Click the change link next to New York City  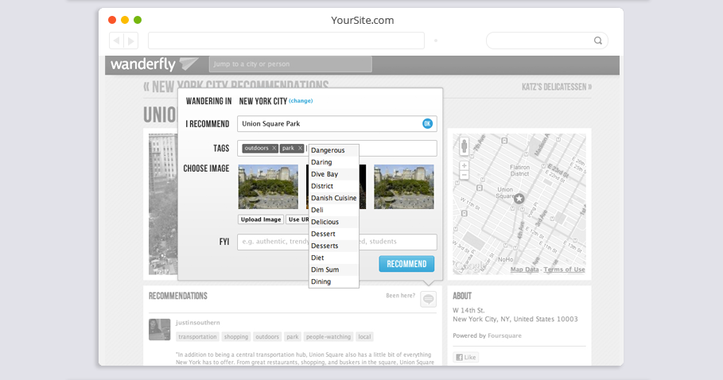301,101
